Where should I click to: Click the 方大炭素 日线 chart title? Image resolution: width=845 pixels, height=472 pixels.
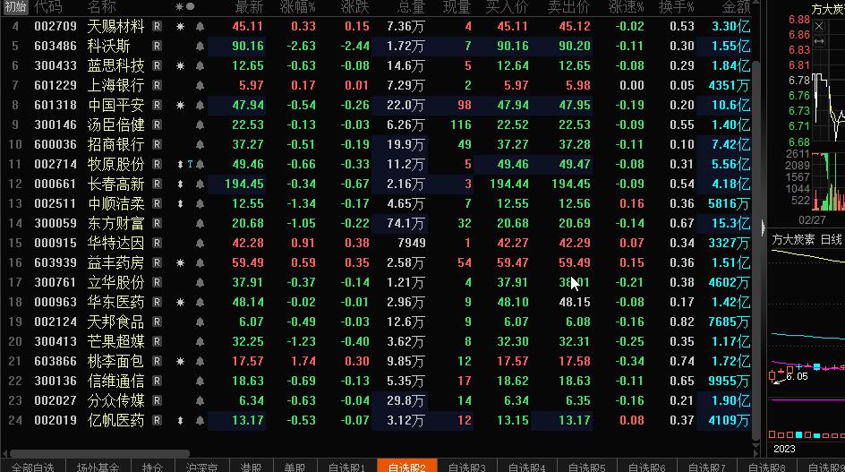[807, 239]
